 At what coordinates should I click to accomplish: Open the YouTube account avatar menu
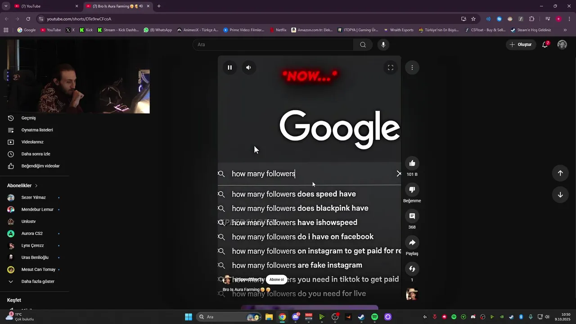pyautogui.click(x=562, y=45)
